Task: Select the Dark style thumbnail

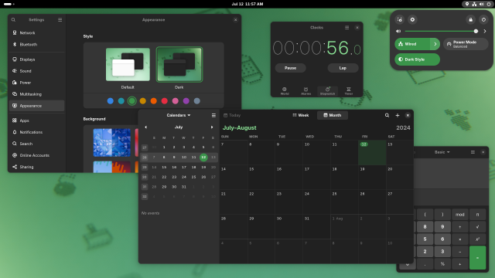Action: [x=179, y=64]
